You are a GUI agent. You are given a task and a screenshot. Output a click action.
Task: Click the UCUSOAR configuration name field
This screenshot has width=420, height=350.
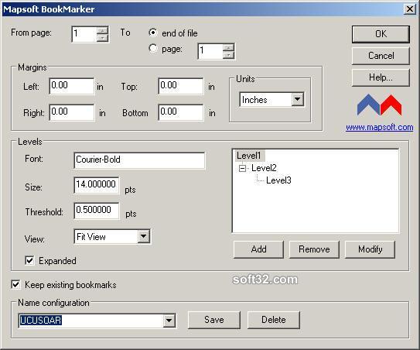[x=91, y=321]
